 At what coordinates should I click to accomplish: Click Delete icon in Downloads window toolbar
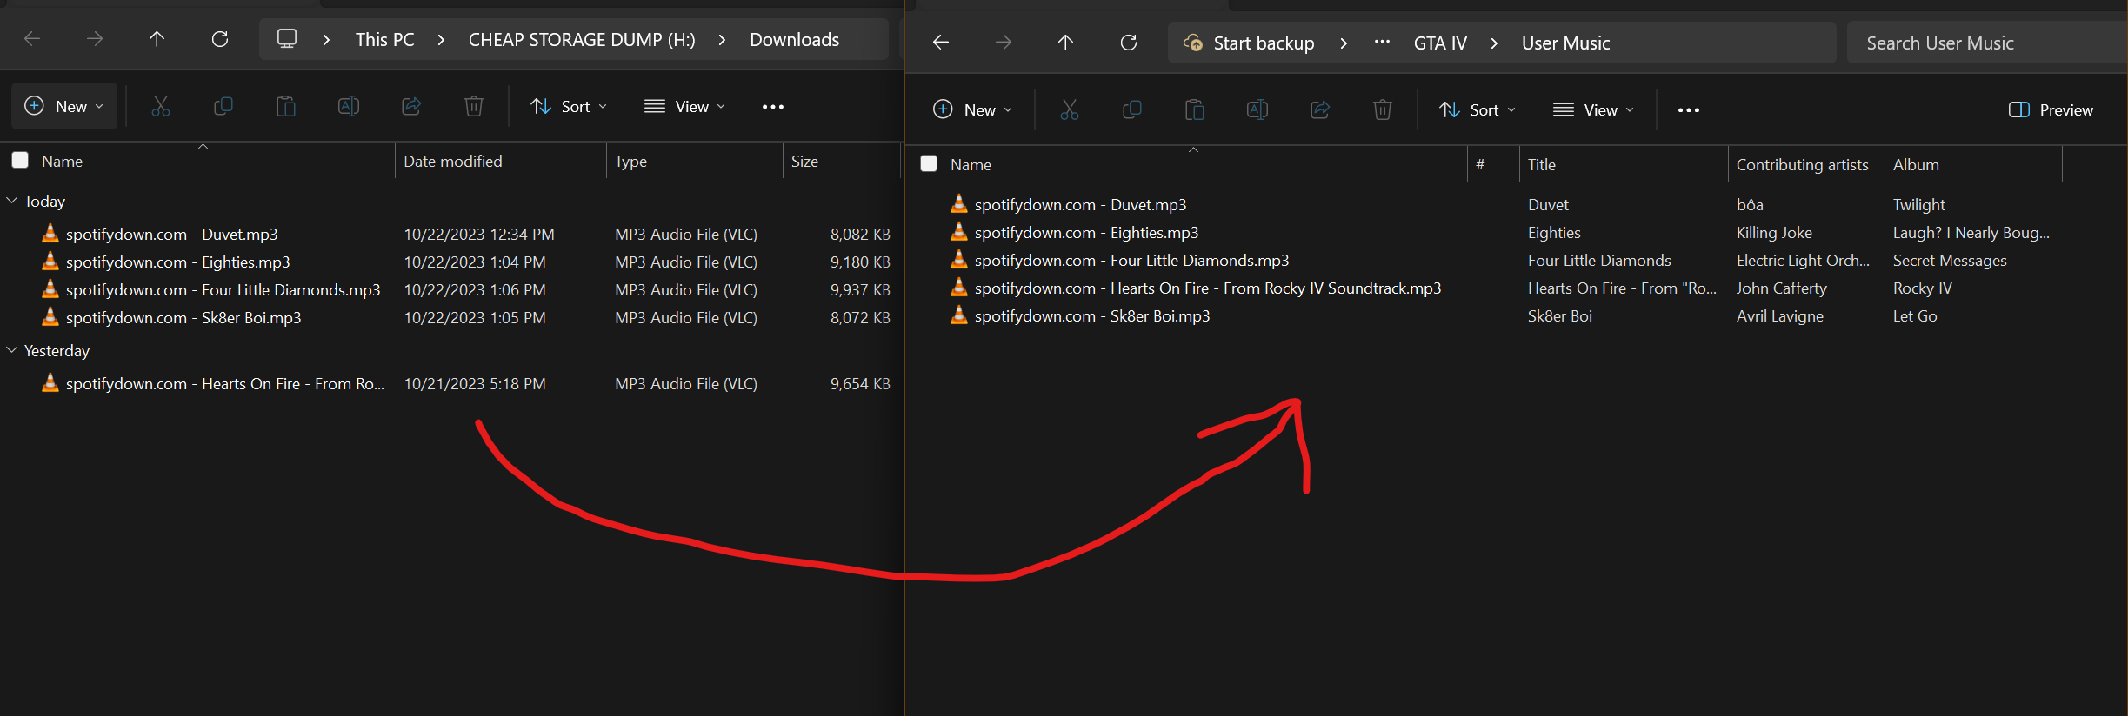pos(474,106)
